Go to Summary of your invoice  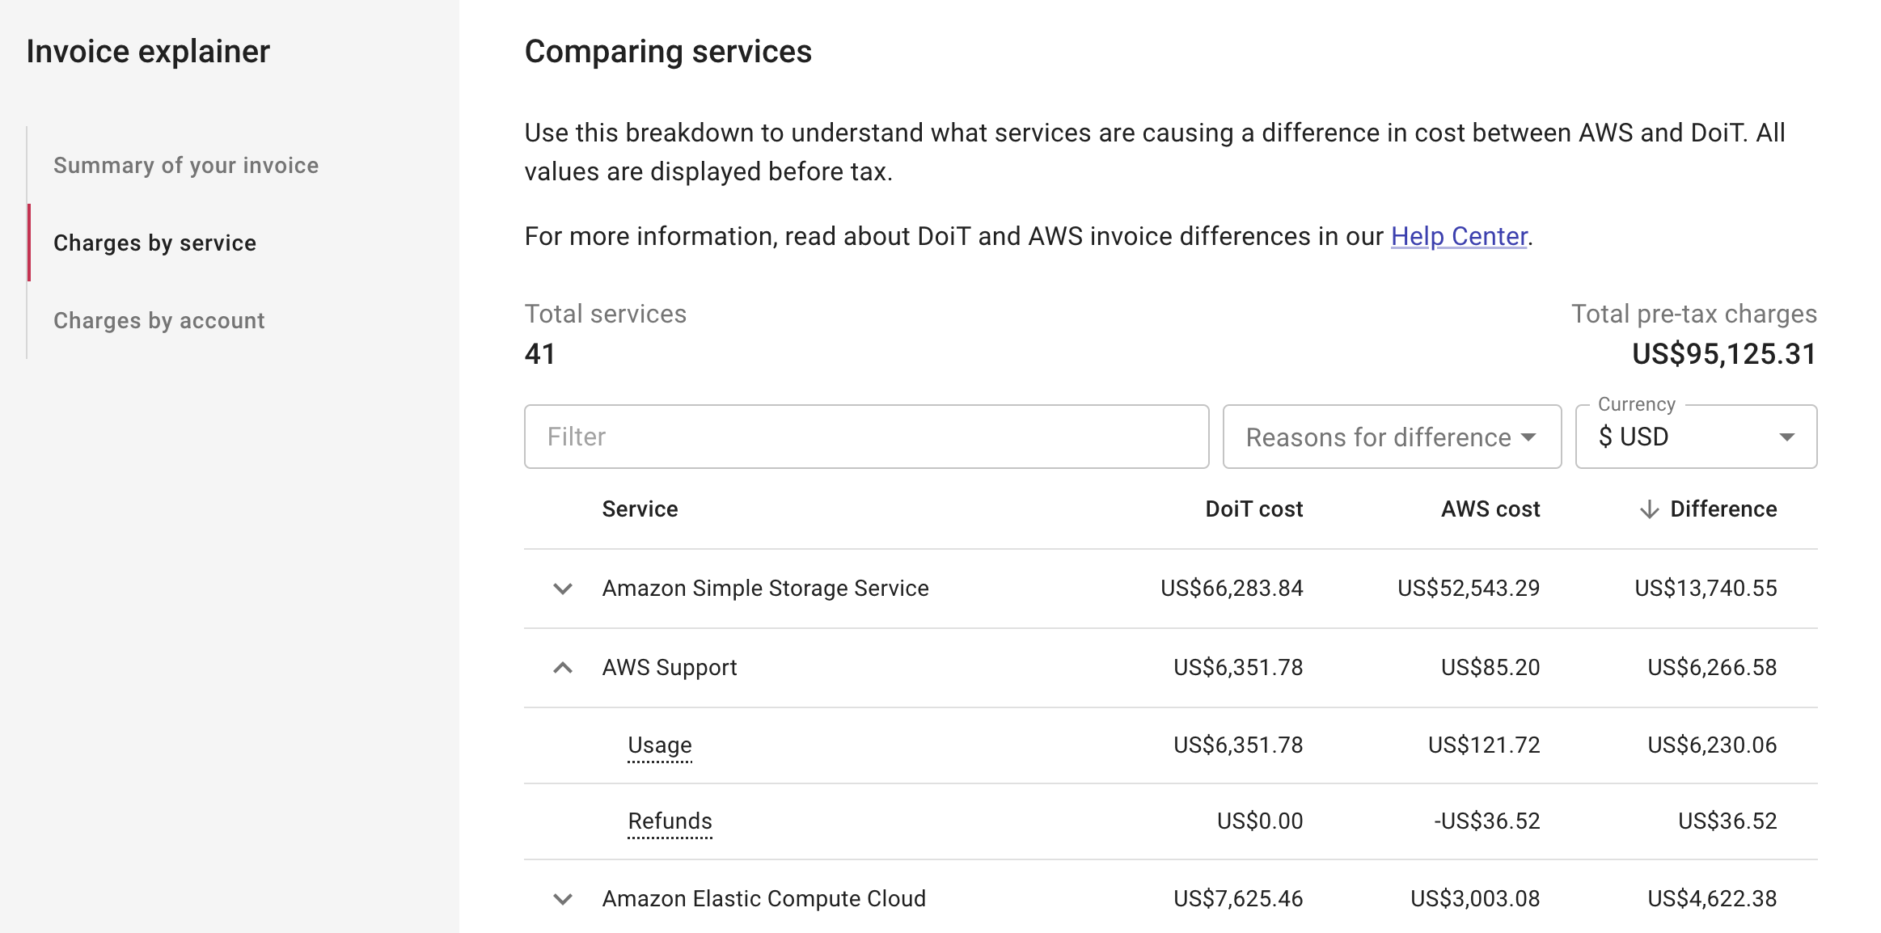(x=186, y=166)
